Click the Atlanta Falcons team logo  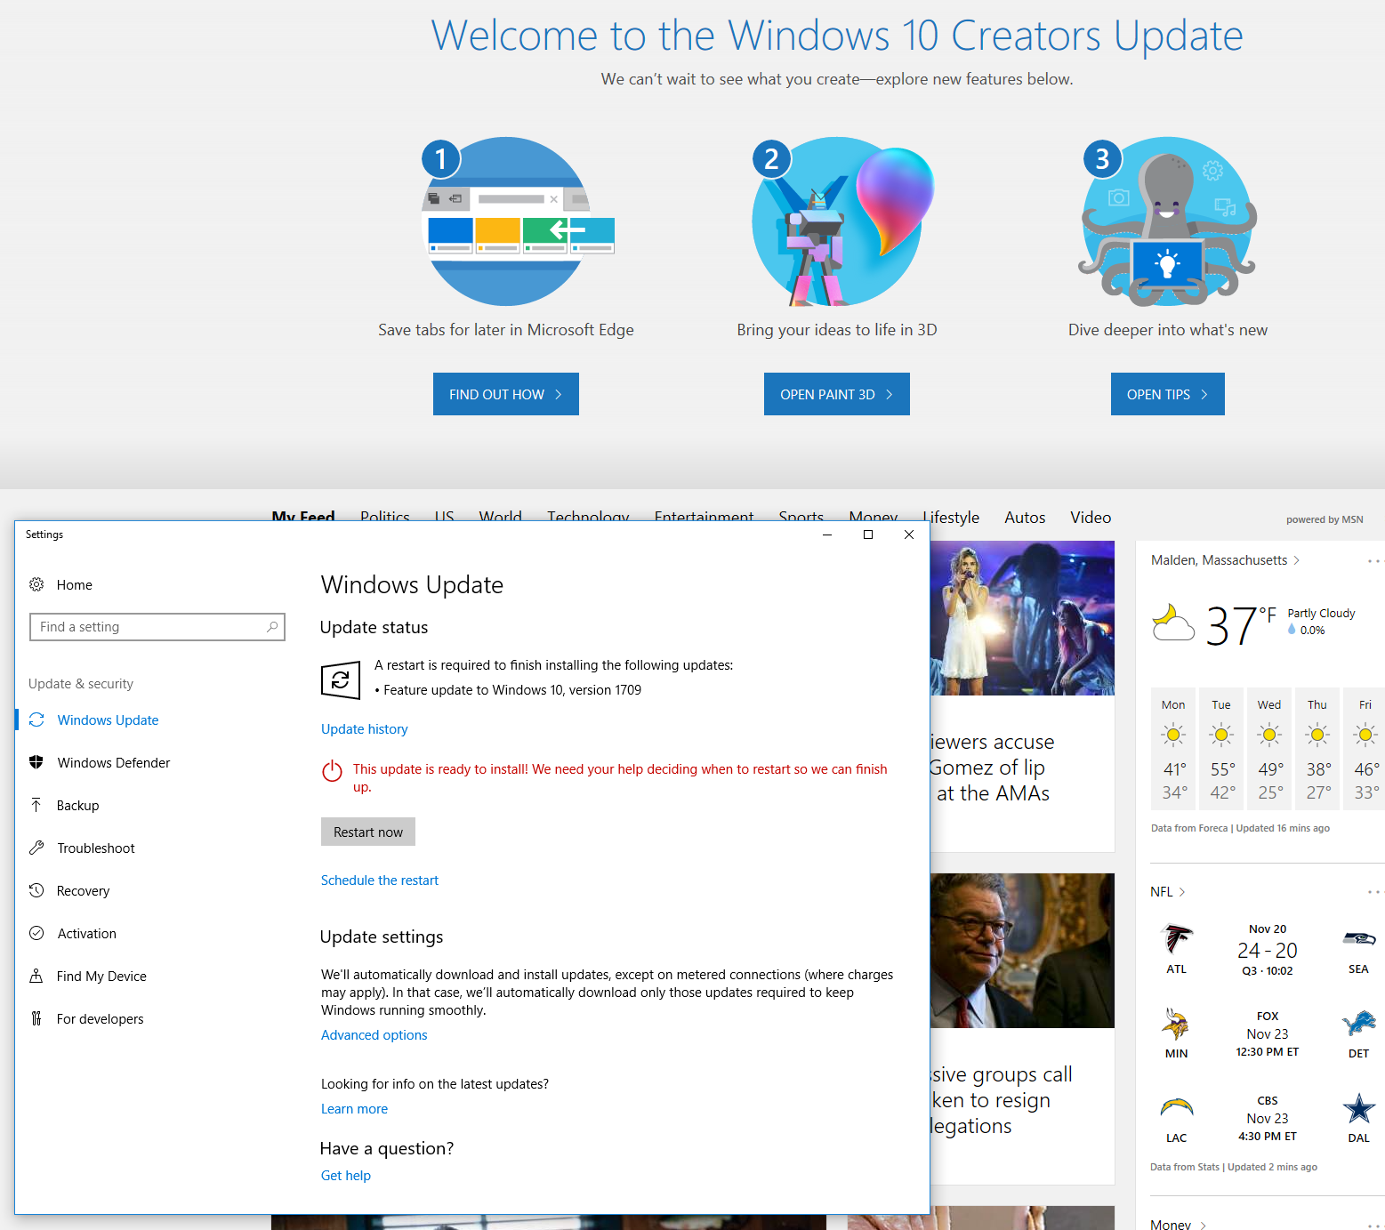1177,940
